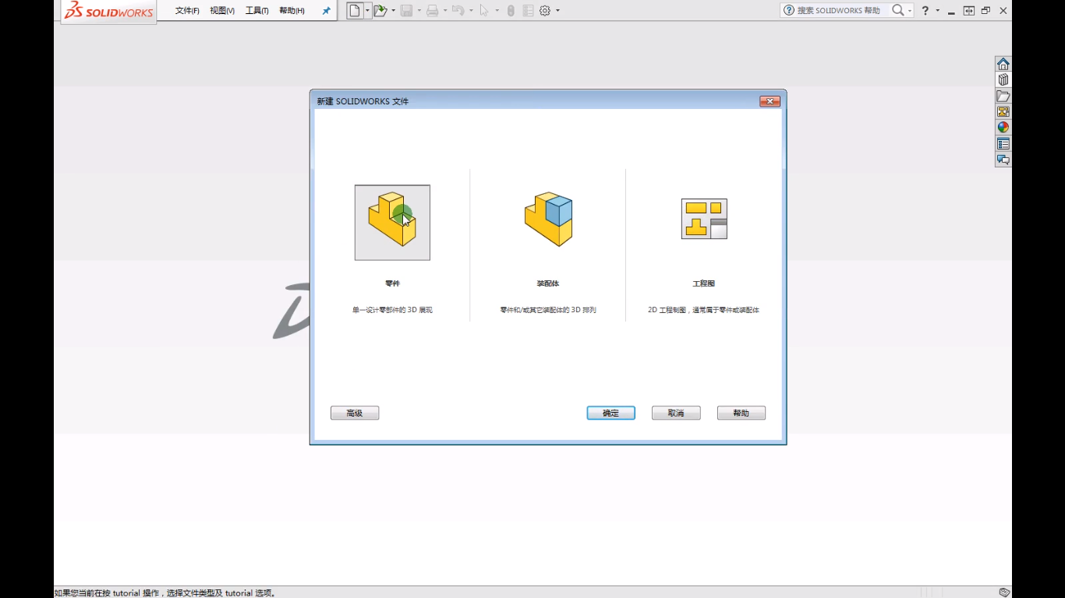This screenshot has width=1065, height=598.
Task: Click the File Properties toolbar icon
Action: (x=528, y=11)
